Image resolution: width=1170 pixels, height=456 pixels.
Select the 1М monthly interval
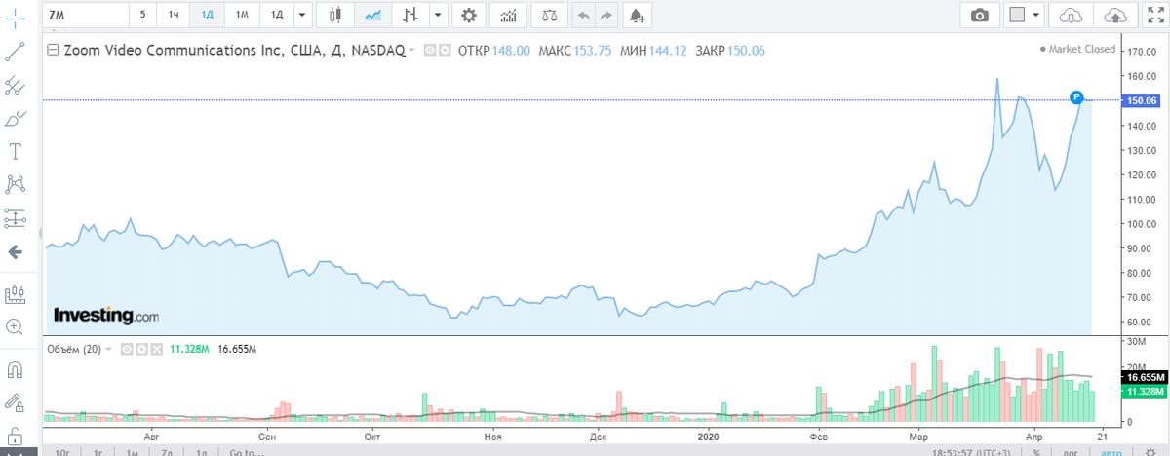[242, 15]
